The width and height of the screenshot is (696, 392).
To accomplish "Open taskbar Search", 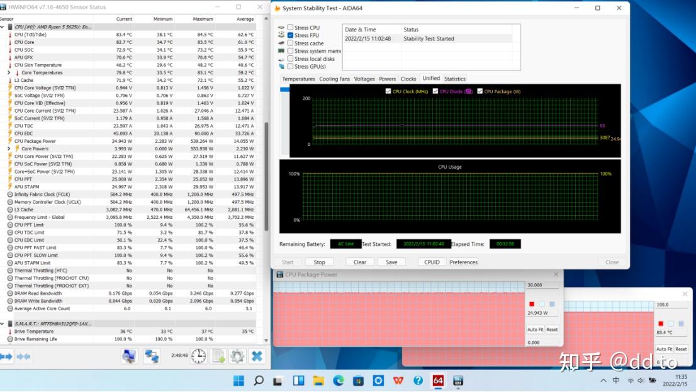I will tap(259, 381).
